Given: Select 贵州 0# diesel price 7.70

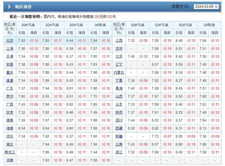Looking at the screenshot, I should pos(94,97).
